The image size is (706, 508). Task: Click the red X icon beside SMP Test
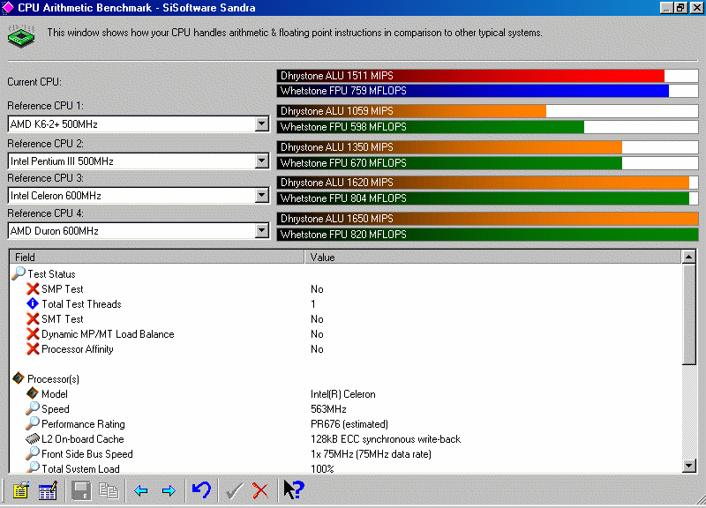click(33, 289)
